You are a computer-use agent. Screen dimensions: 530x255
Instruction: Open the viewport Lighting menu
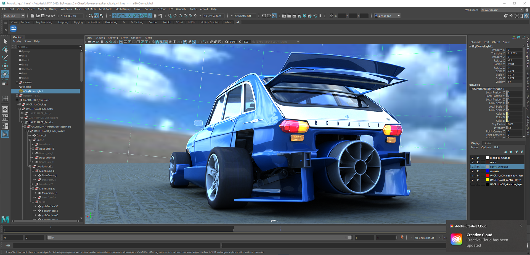point(113,38)
